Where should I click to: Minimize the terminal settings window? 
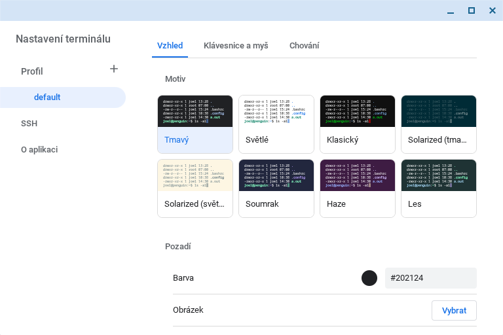pyautogui.click(x=451, y=11)
